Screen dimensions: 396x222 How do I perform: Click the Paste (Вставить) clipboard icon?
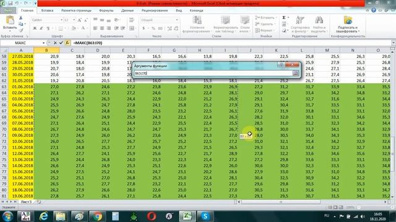(10, 20)
